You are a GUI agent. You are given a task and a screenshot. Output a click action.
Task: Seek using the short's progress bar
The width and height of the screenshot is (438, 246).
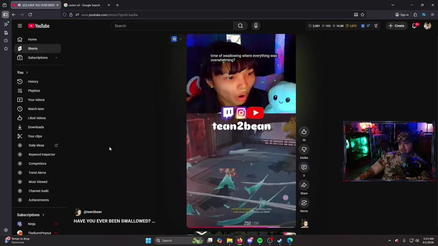coord(241,227)
